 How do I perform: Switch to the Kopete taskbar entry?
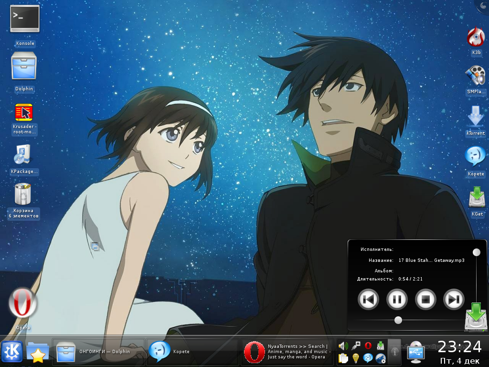pyautogui.click(x=192, y=352)
